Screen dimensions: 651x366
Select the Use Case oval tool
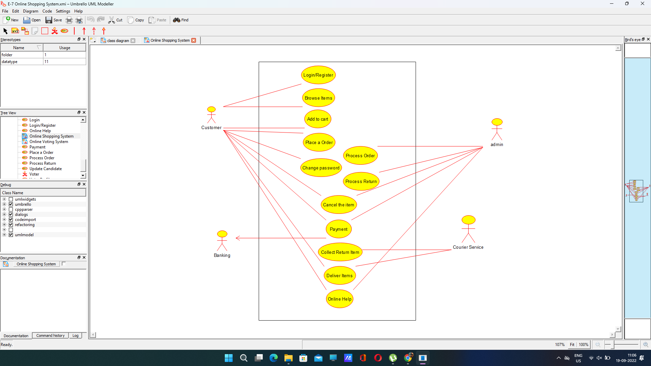[x=64, y=31]
